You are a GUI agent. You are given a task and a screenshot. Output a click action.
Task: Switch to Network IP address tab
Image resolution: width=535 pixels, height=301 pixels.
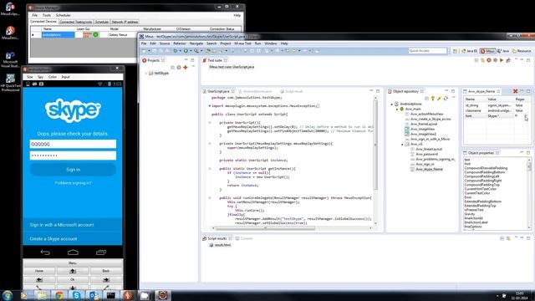tap(125, 22)
